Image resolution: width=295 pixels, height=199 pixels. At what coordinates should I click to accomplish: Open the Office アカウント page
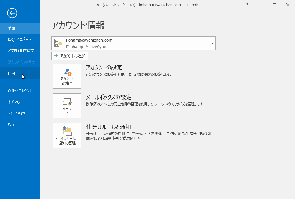point(20,91)
